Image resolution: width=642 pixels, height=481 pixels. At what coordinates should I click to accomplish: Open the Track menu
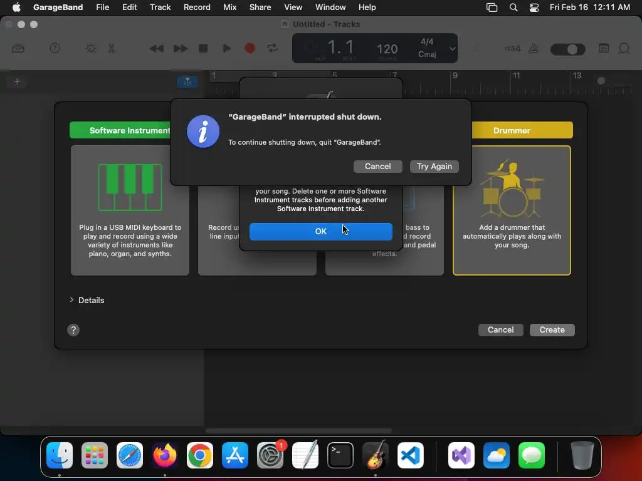160,7
